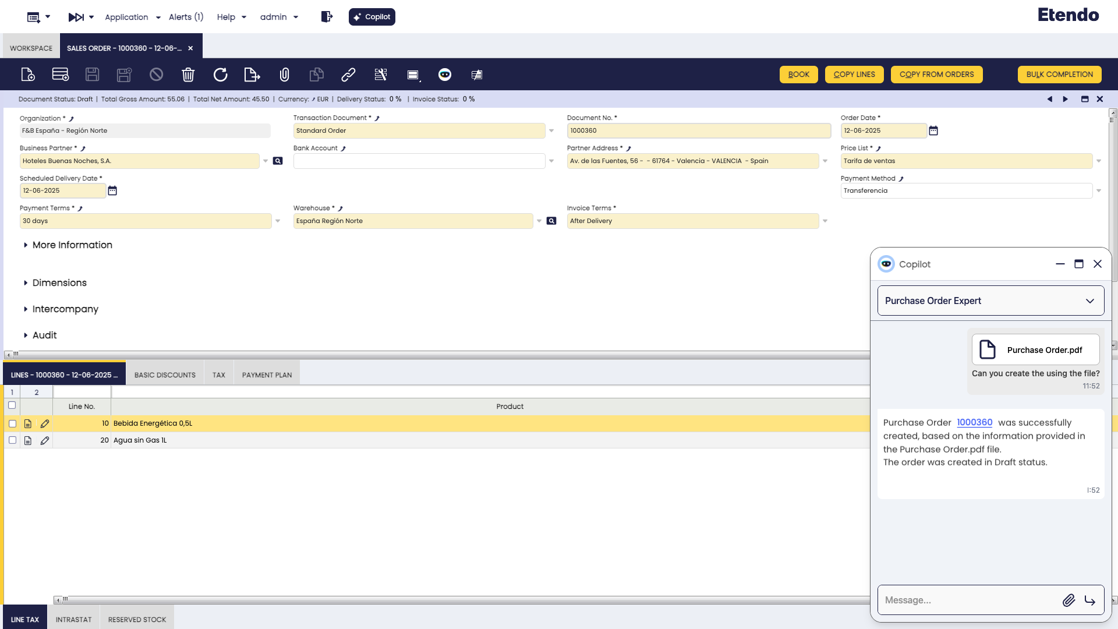Create a new record in form icon
This screenshot has width=1118, height=629.
pyautogui.click(x=28, y=75)
